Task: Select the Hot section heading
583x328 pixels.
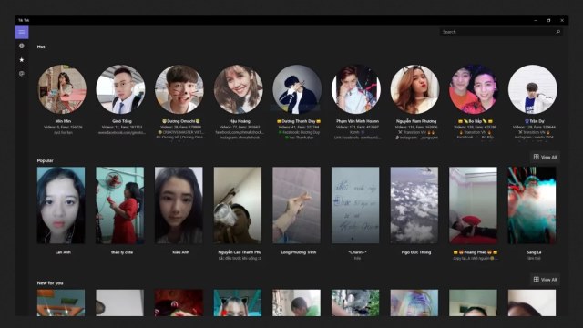Action: point(41,46)
